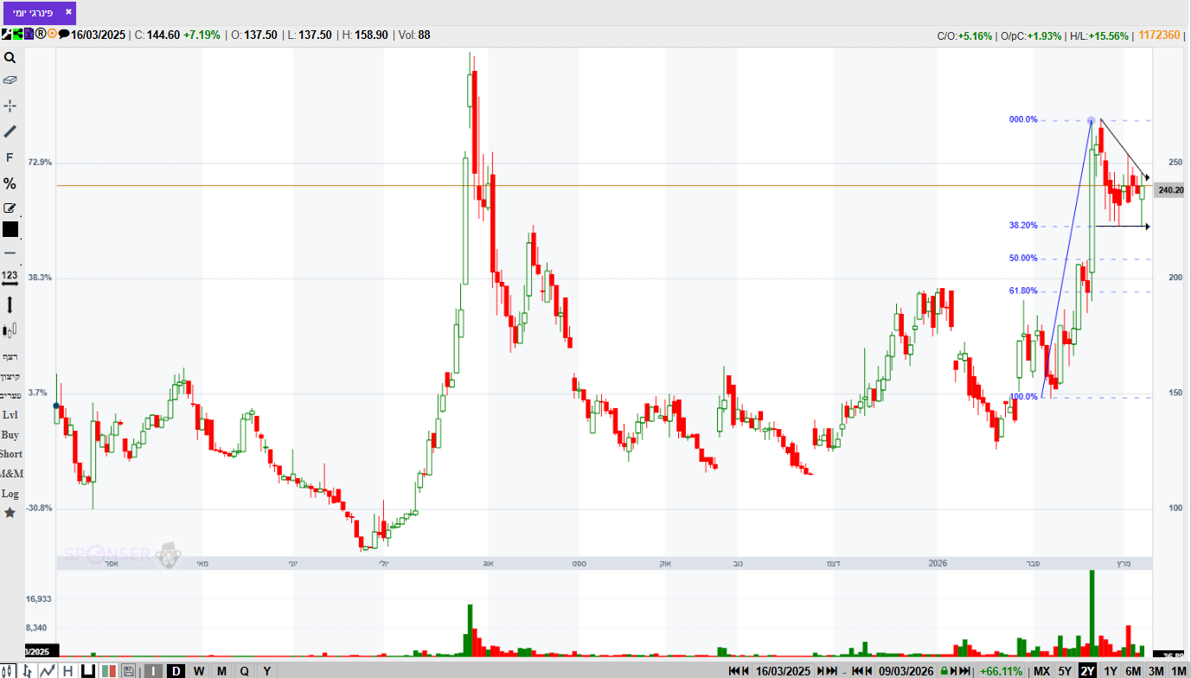
Task: Switch to candlestick chart type in bottom bar
Action: (x=9, y=671)
